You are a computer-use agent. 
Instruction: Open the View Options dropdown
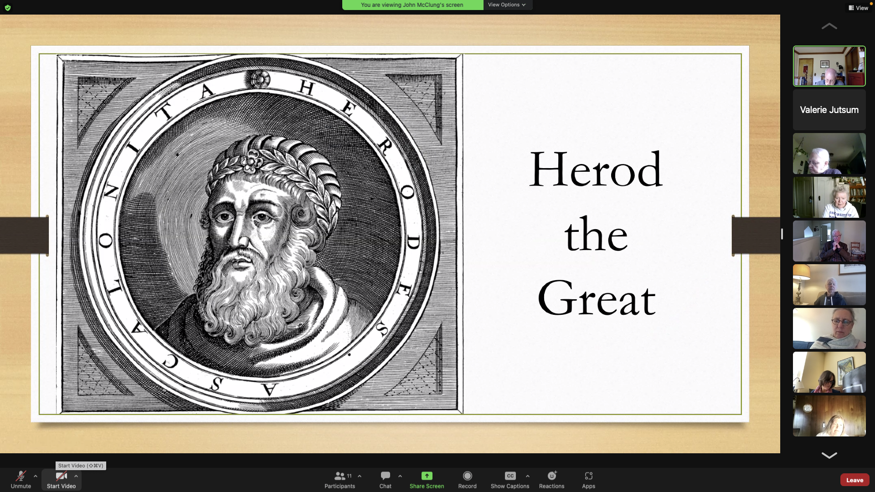pyautogui.click(x=507, y=5)
